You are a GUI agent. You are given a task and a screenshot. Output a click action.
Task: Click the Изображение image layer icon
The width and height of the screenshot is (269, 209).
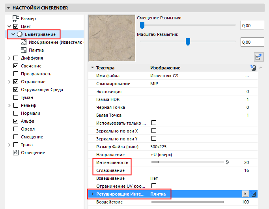click(x=24, y=42)
